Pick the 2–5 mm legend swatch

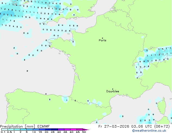tap(23, 129)
